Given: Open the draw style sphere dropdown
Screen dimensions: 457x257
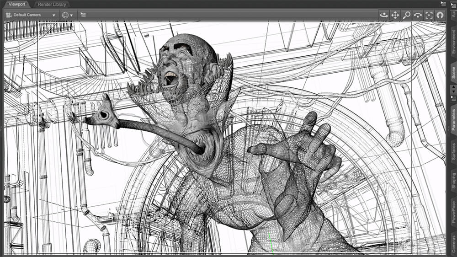Looking at the screenshot, I should 67,15.
